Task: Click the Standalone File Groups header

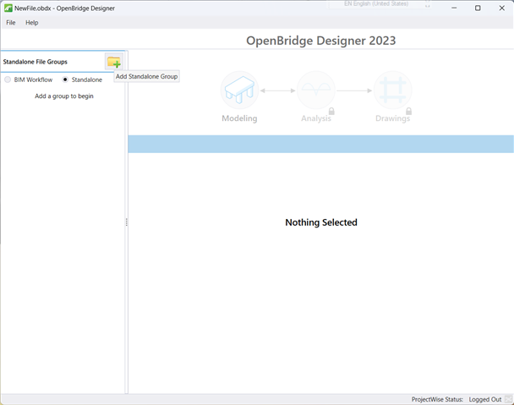Action: tap(35, 62)
